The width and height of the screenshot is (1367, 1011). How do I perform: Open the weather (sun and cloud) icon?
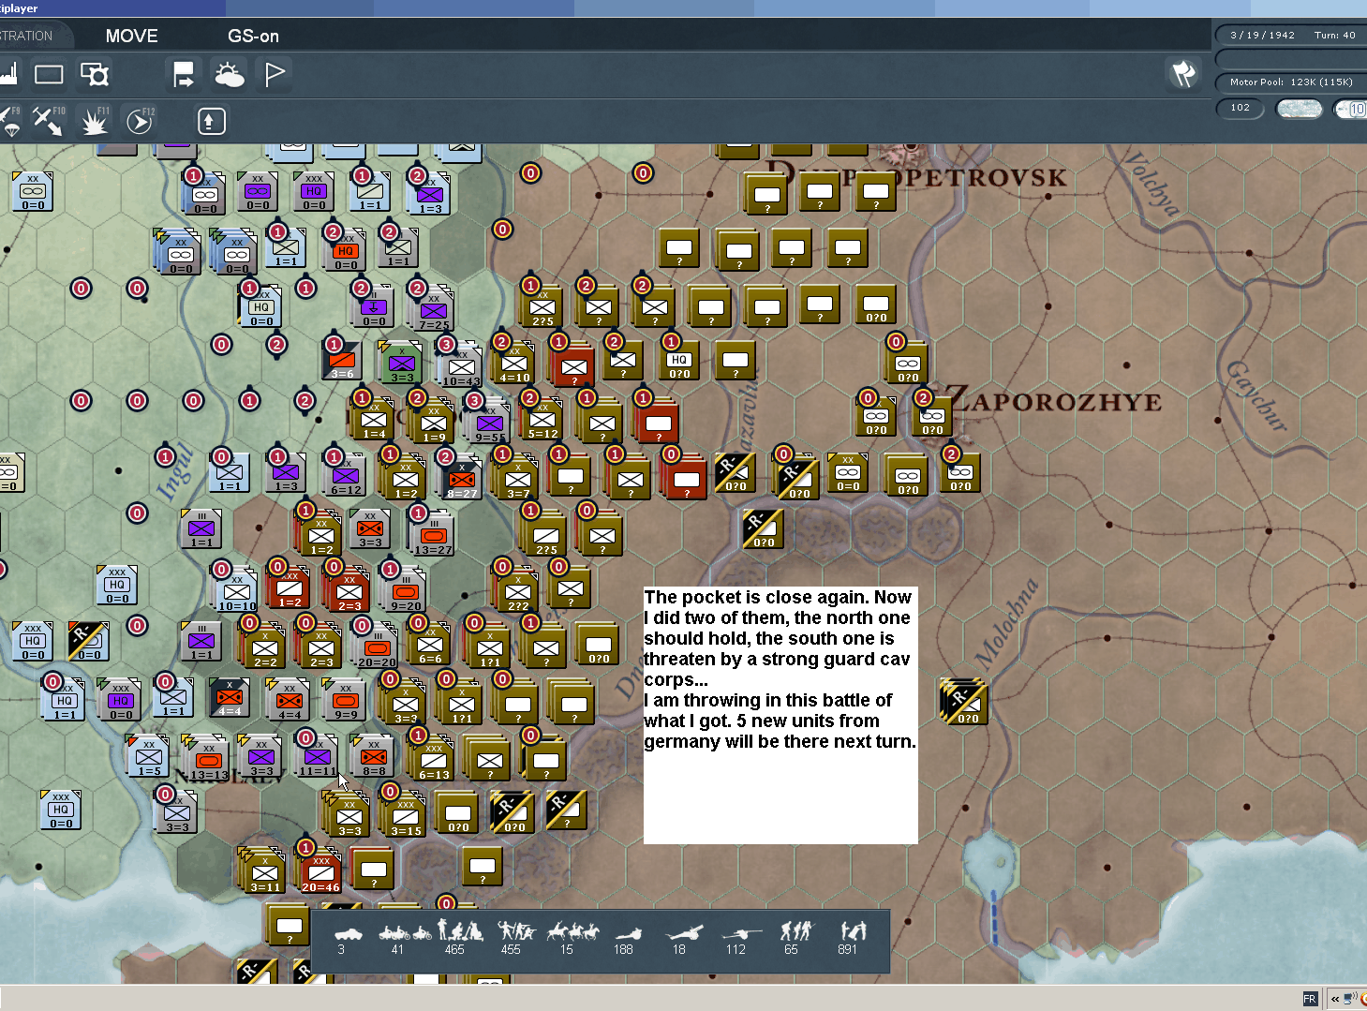[229, 74]
